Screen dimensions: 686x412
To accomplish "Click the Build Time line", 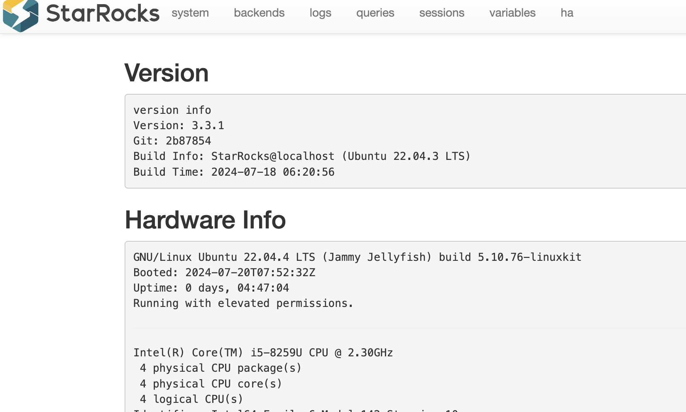I will tap(234, 172).
